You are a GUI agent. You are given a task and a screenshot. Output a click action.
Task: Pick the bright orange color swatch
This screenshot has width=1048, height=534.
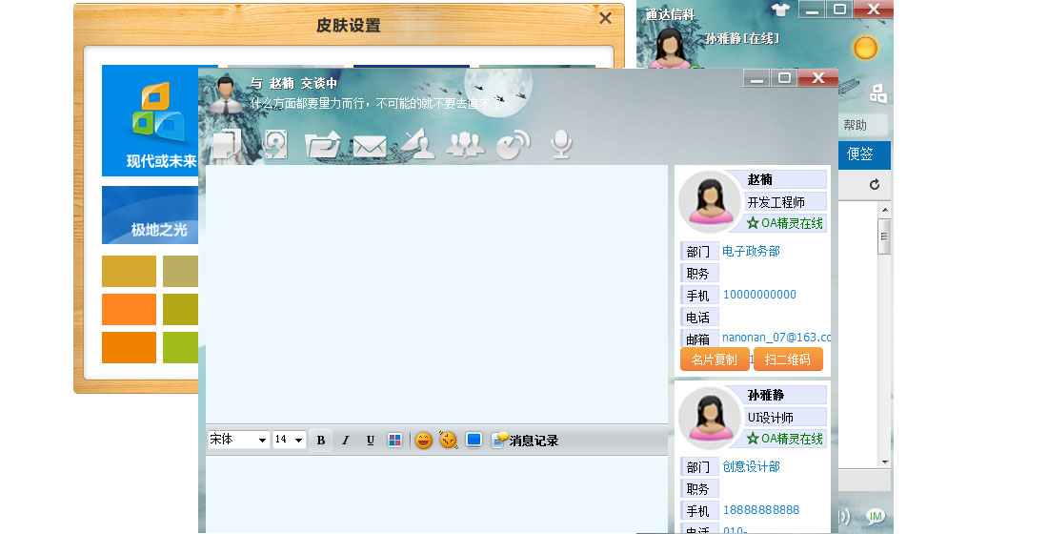[129, 310]
